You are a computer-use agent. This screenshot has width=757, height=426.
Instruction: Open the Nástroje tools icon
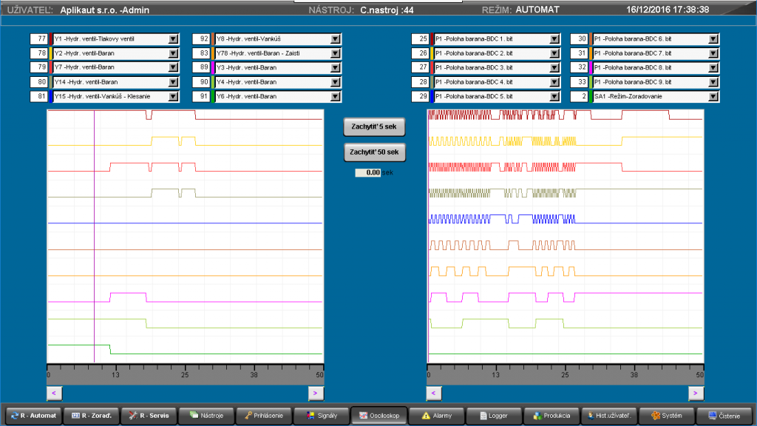194,416
